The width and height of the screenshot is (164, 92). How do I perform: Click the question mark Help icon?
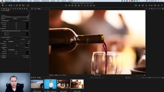[162, 5]
